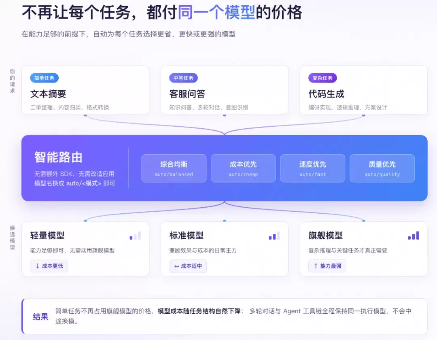Click the 模型名换成 auto/<模式> 即可 line

point(75,183)
